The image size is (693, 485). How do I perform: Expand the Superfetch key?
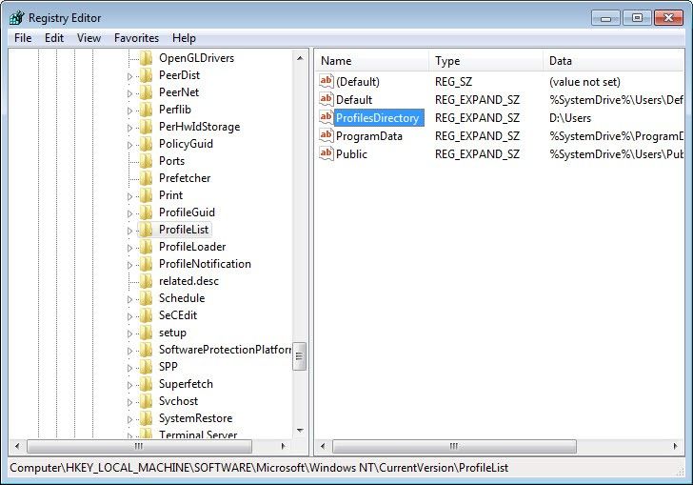pos(129,386)
